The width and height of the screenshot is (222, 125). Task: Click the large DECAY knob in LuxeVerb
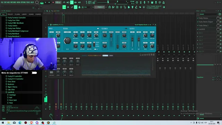click(x=67, y=41)
